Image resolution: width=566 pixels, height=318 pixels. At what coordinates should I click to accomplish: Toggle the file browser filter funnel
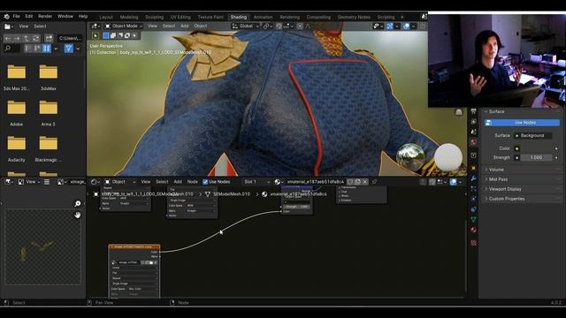click(69, 49)
